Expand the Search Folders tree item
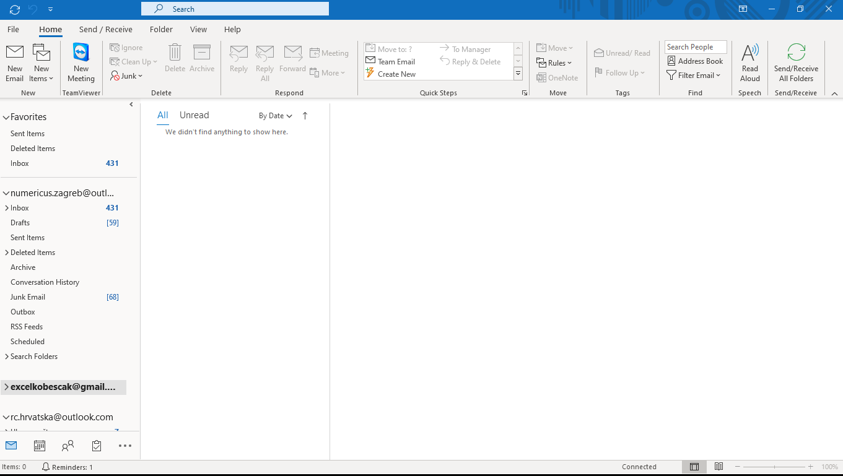 coord(6,356)
